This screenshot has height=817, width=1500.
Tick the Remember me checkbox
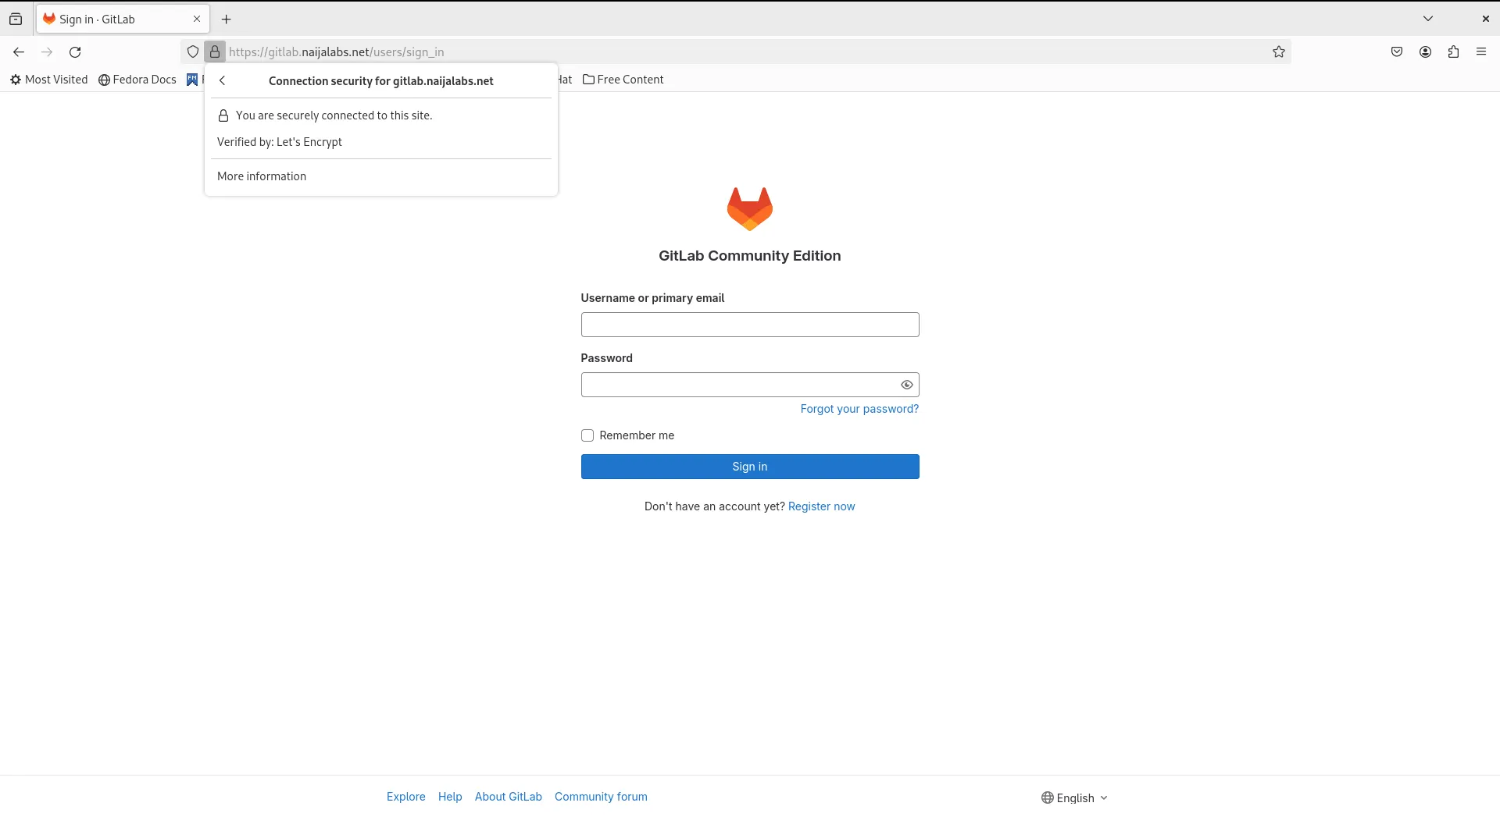587,435
